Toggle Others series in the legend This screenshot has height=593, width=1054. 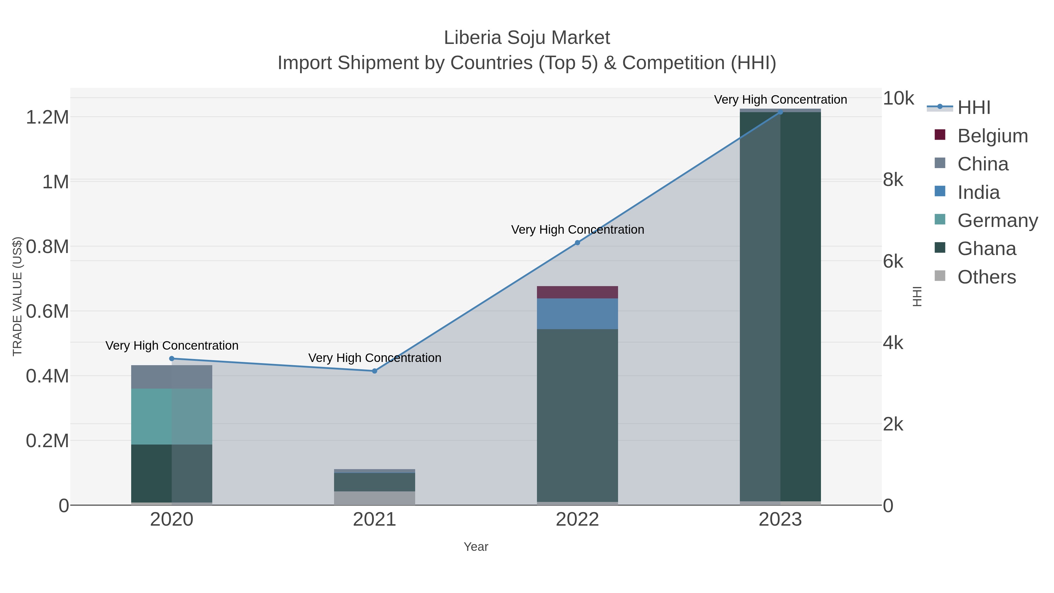(976, 277)
